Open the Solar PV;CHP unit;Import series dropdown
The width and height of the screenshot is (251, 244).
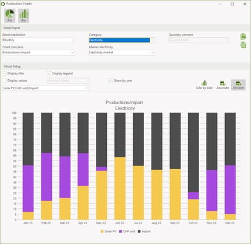(46, 88)
